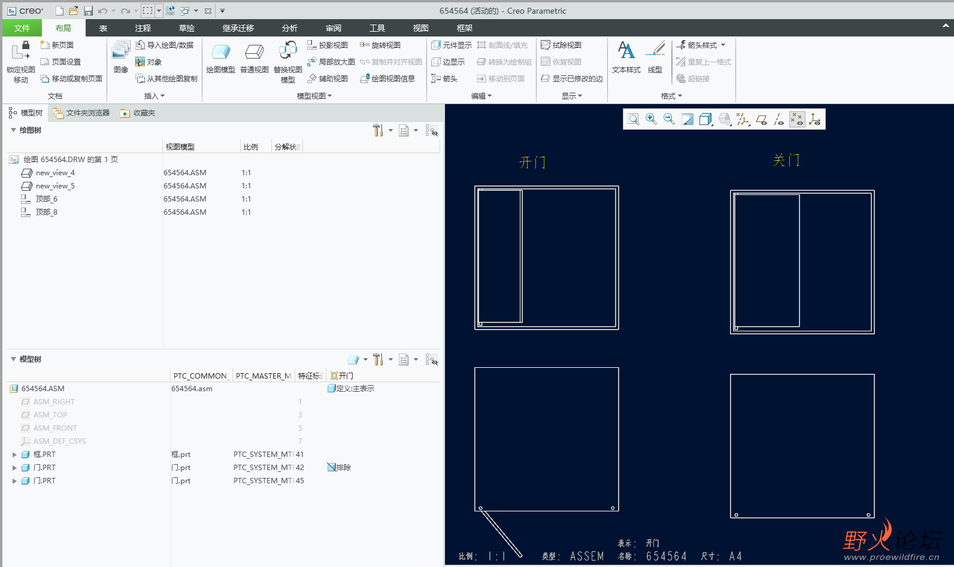Viewport: 954px width, 567px height.
Task: Expand the 编辑 group dropdown
Action: (481, 96)
